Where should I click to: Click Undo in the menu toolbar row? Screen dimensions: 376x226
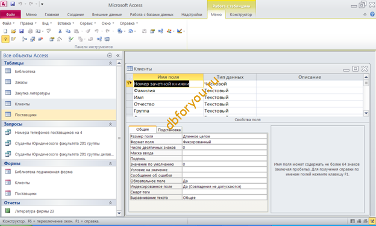(x=96, y=31)
